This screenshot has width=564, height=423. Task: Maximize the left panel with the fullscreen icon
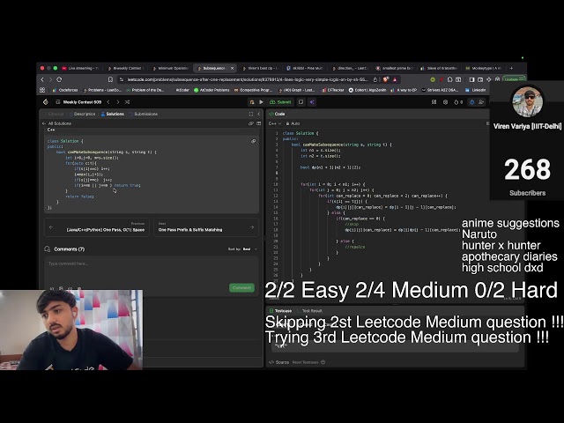pos(250,114)
